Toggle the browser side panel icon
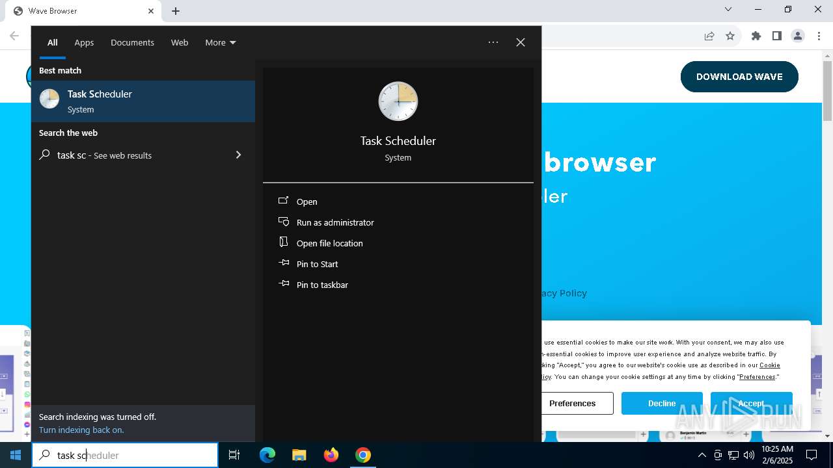 (x=777, y=36)
